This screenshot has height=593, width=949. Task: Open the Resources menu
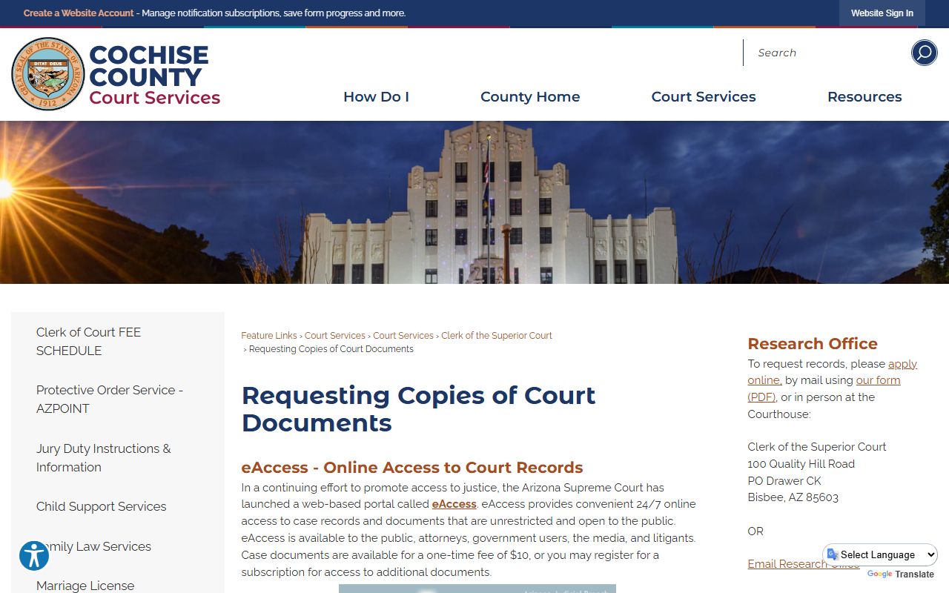pyautogui.click(x=864, y=96)
